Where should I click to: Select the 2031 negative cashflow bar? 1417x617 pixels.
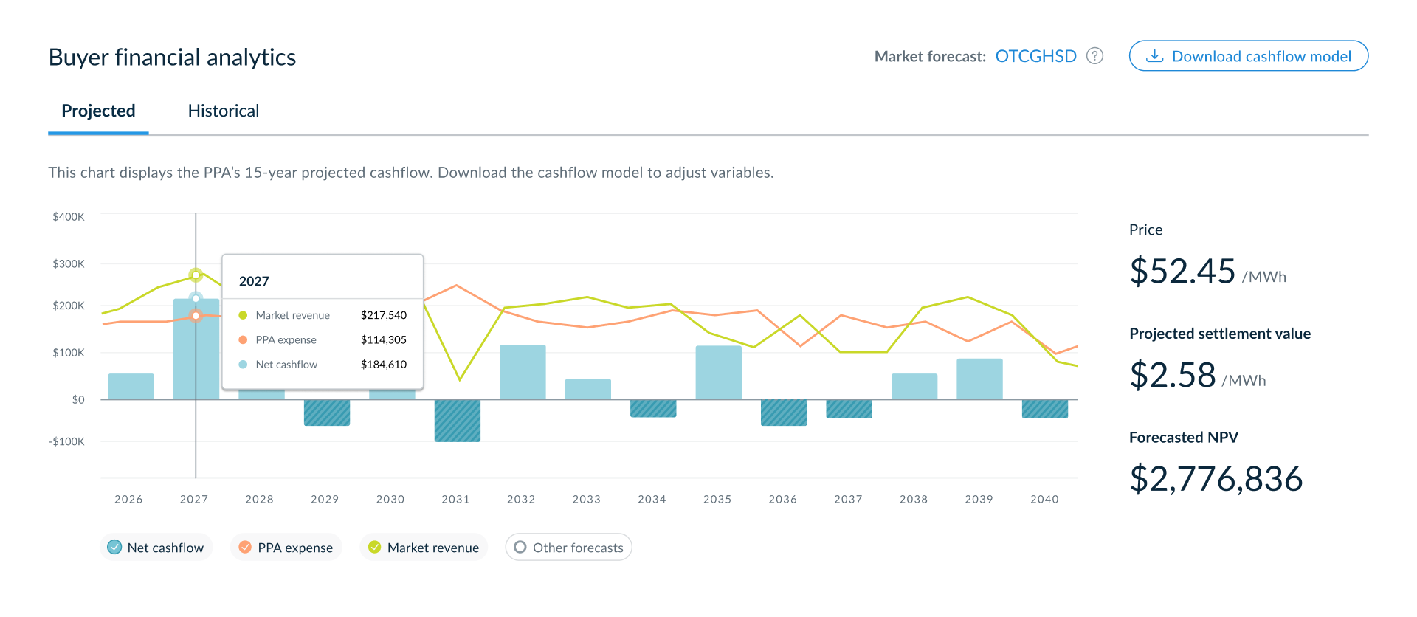coord(458,421)
